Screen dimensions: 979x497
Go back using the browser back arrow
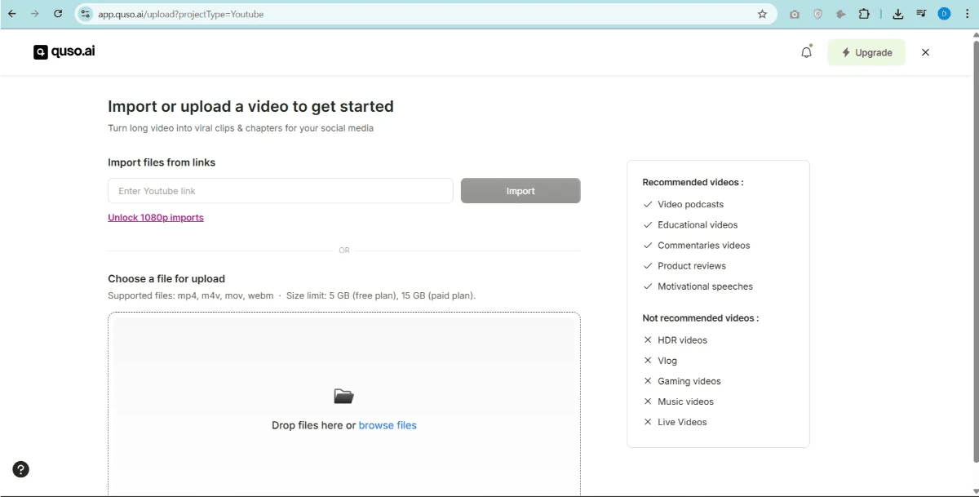(x=11, y=14)
